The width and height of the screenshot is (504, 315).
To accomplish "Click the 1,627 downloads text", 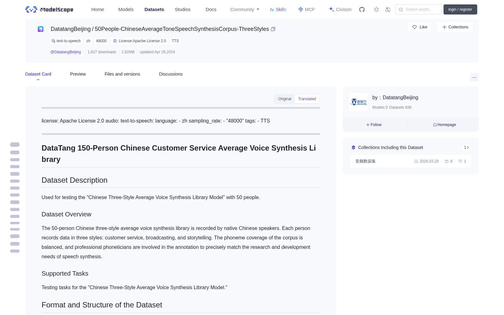I will tap(102, 52).
